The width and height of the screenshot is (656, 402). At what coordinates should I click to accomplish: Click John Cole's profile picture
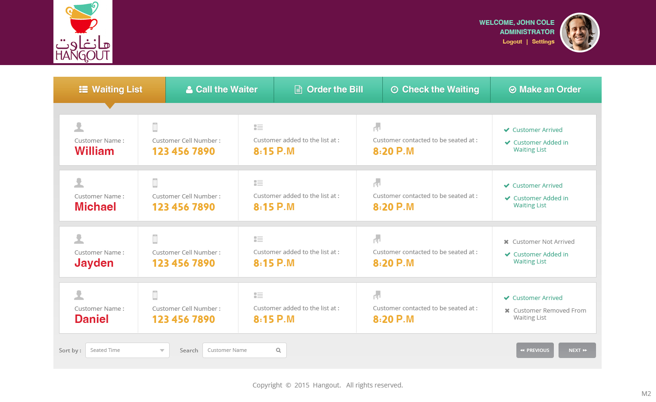[x=580, y=32]
